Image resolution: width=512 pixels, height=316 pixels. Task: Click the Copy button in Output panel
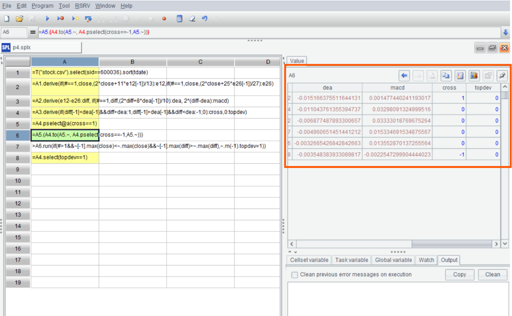point(459,275)
